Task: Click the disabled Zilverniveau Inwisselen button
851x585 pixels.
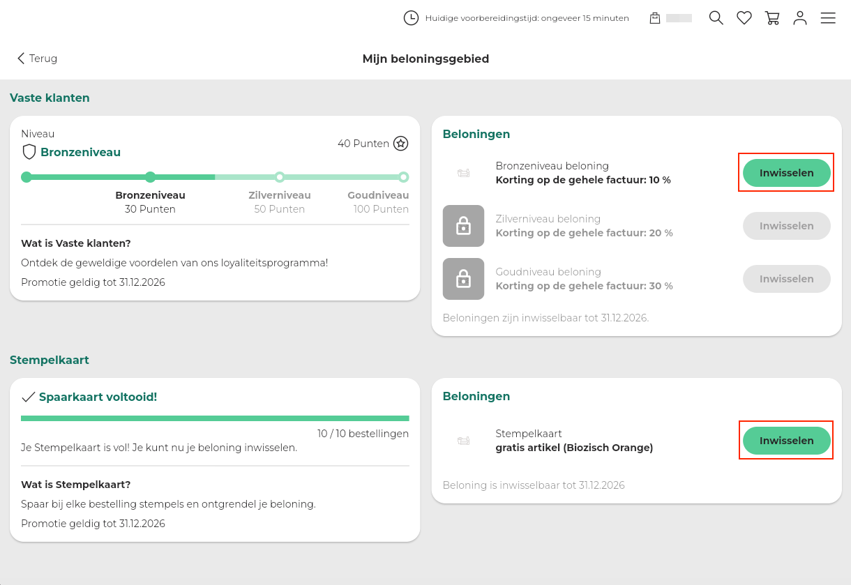Action: pyautogui.click(x=786, y=226)
